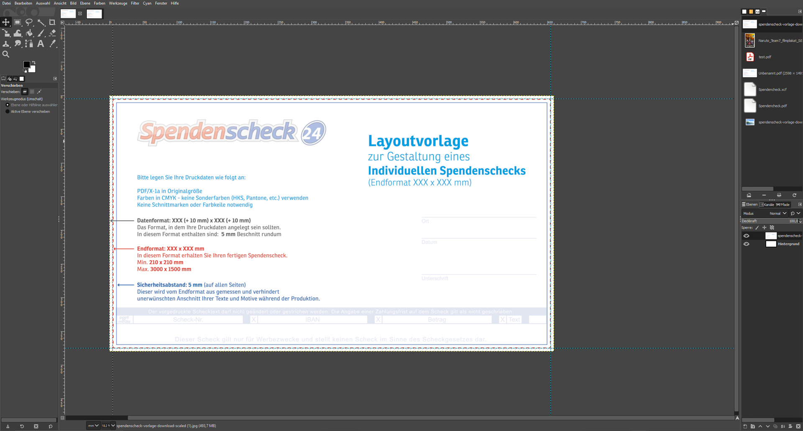803x431 pixels.
Task: Hide the spendenscheck layer
Action: point(747,236)
